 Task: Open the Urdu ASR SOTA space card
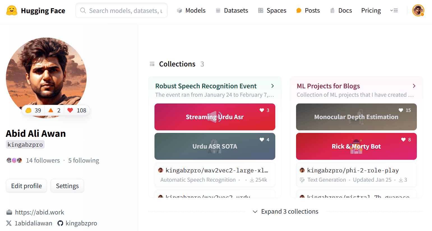click(215, 146)
